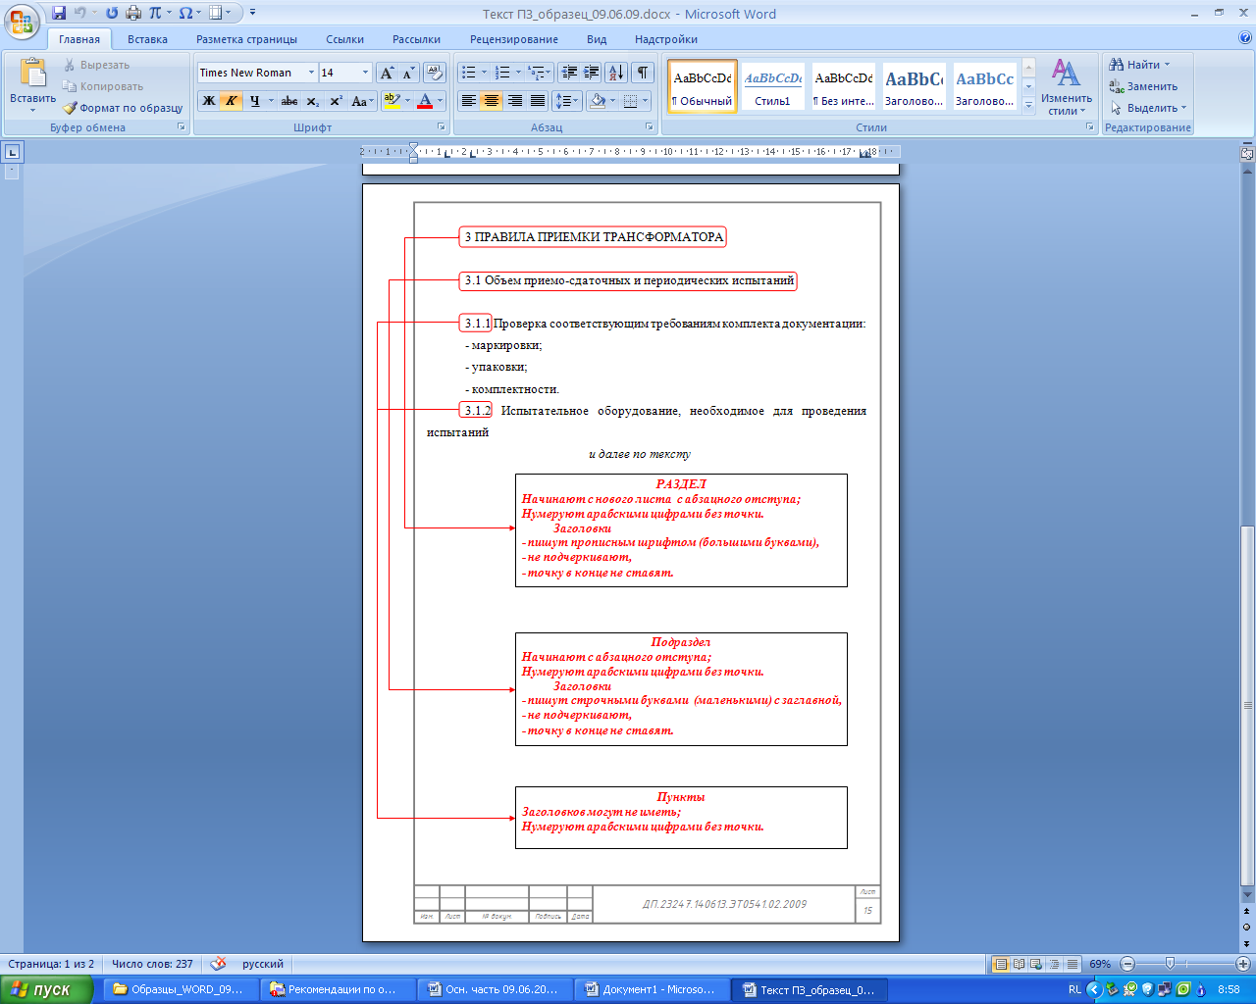Apply superscript formatting
Screen dimensions: 1256x1004
336,101
